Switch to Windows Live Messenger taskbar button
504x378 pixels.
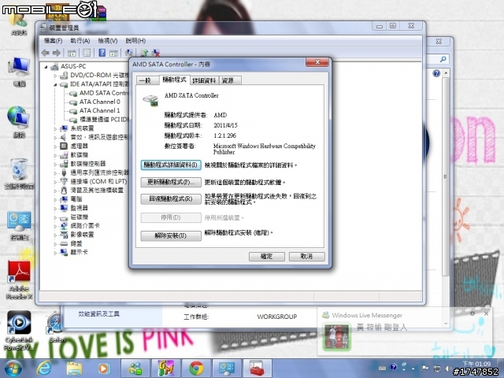[x=135, y=369]
